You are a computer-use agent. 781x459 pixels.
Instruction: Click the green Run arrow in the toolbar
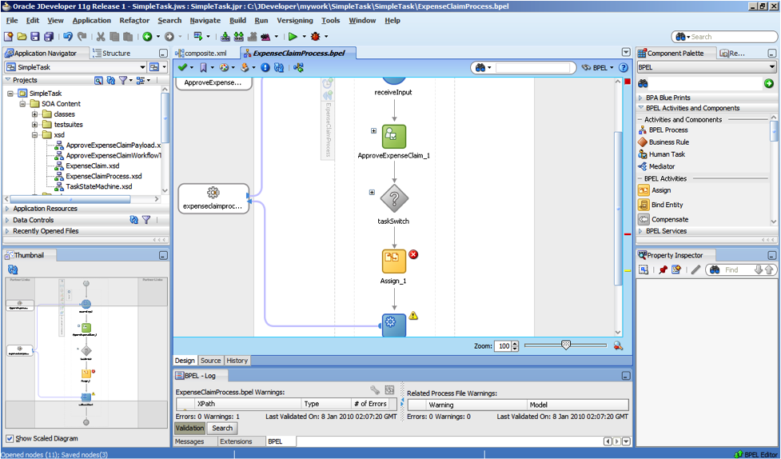click(293, 37)
